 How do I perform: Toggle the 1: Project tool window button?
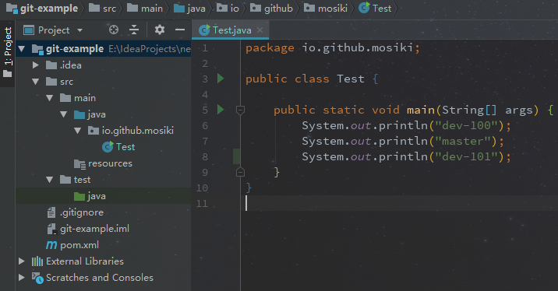coord(8,53)
